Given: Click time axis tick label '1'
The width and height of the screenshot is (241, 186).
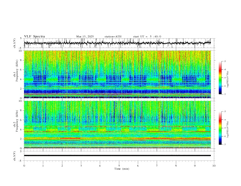Looking at the screenshot, I should [x=43, y=166].
